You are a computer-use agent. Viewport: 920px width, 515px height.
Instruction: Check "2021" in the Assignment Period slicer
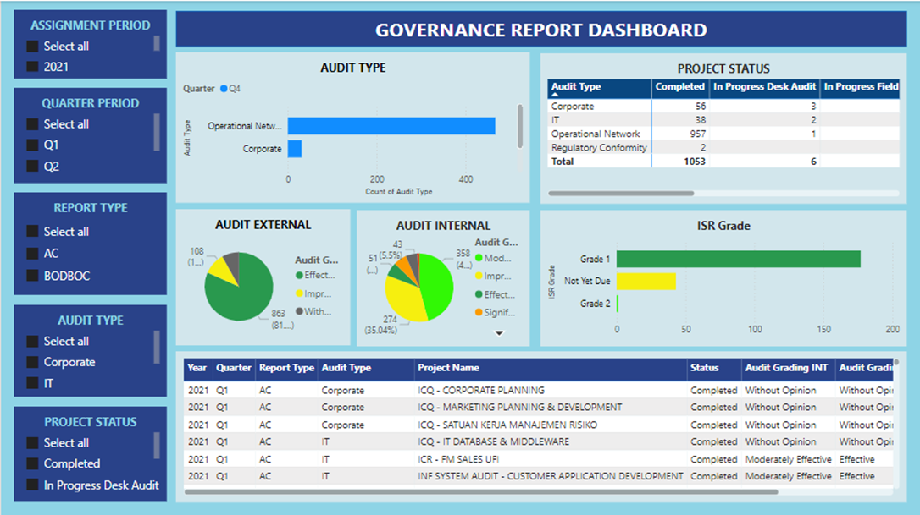(x=33, y=66)
